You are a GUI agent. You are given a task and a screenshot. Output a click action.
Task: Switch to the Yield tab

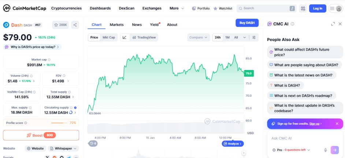pyautogui.click(x=155, y=25)
